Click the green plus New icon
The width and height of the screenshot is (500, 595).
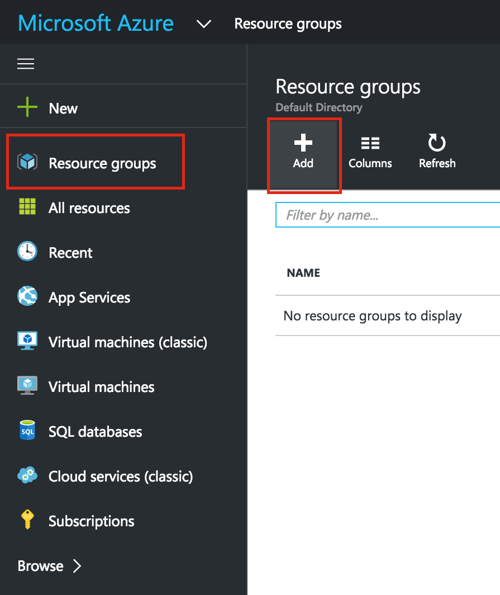pos(27,107)
